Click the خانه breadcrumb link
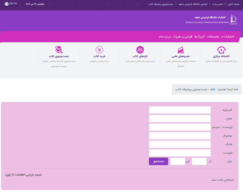243x194 pixels. point(213,89)
